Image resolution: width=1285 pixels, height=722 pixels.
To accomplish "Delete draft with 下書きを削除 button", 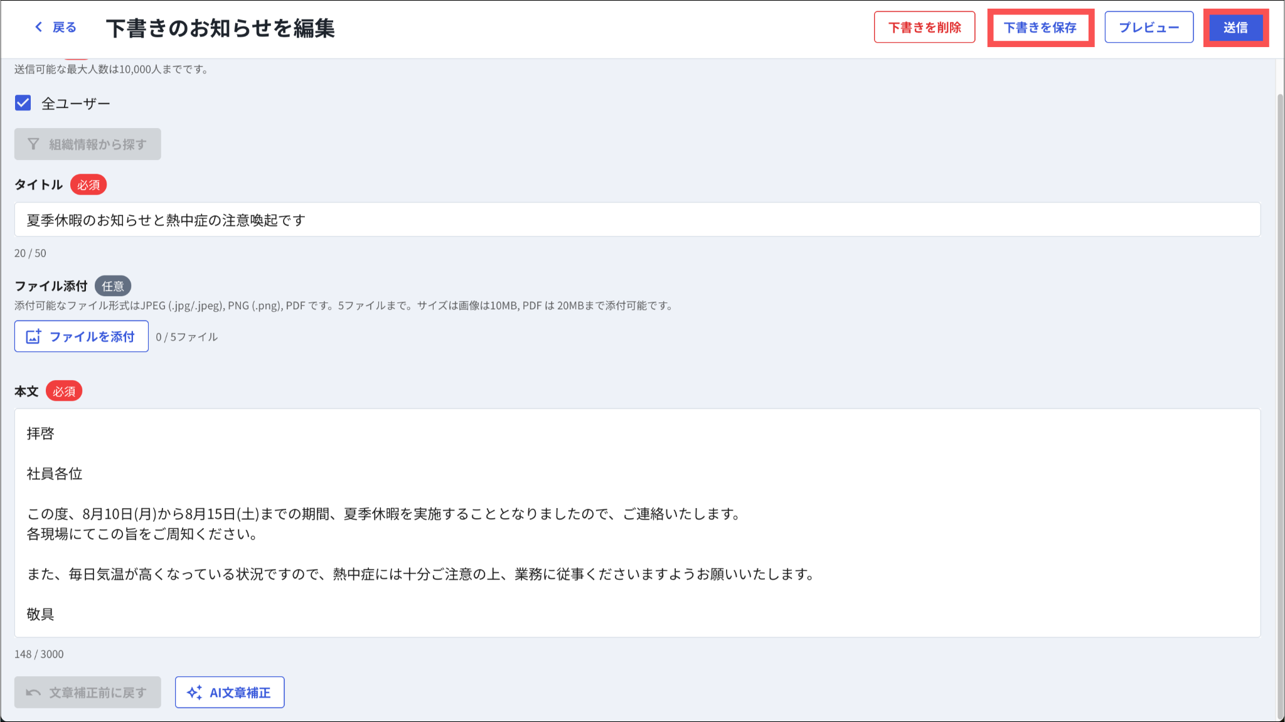I will [924, 28].
